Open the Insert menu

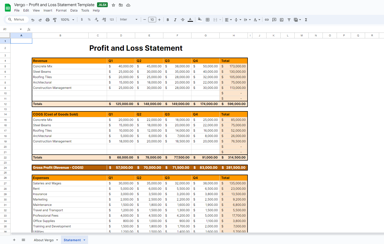pos(48,10)
